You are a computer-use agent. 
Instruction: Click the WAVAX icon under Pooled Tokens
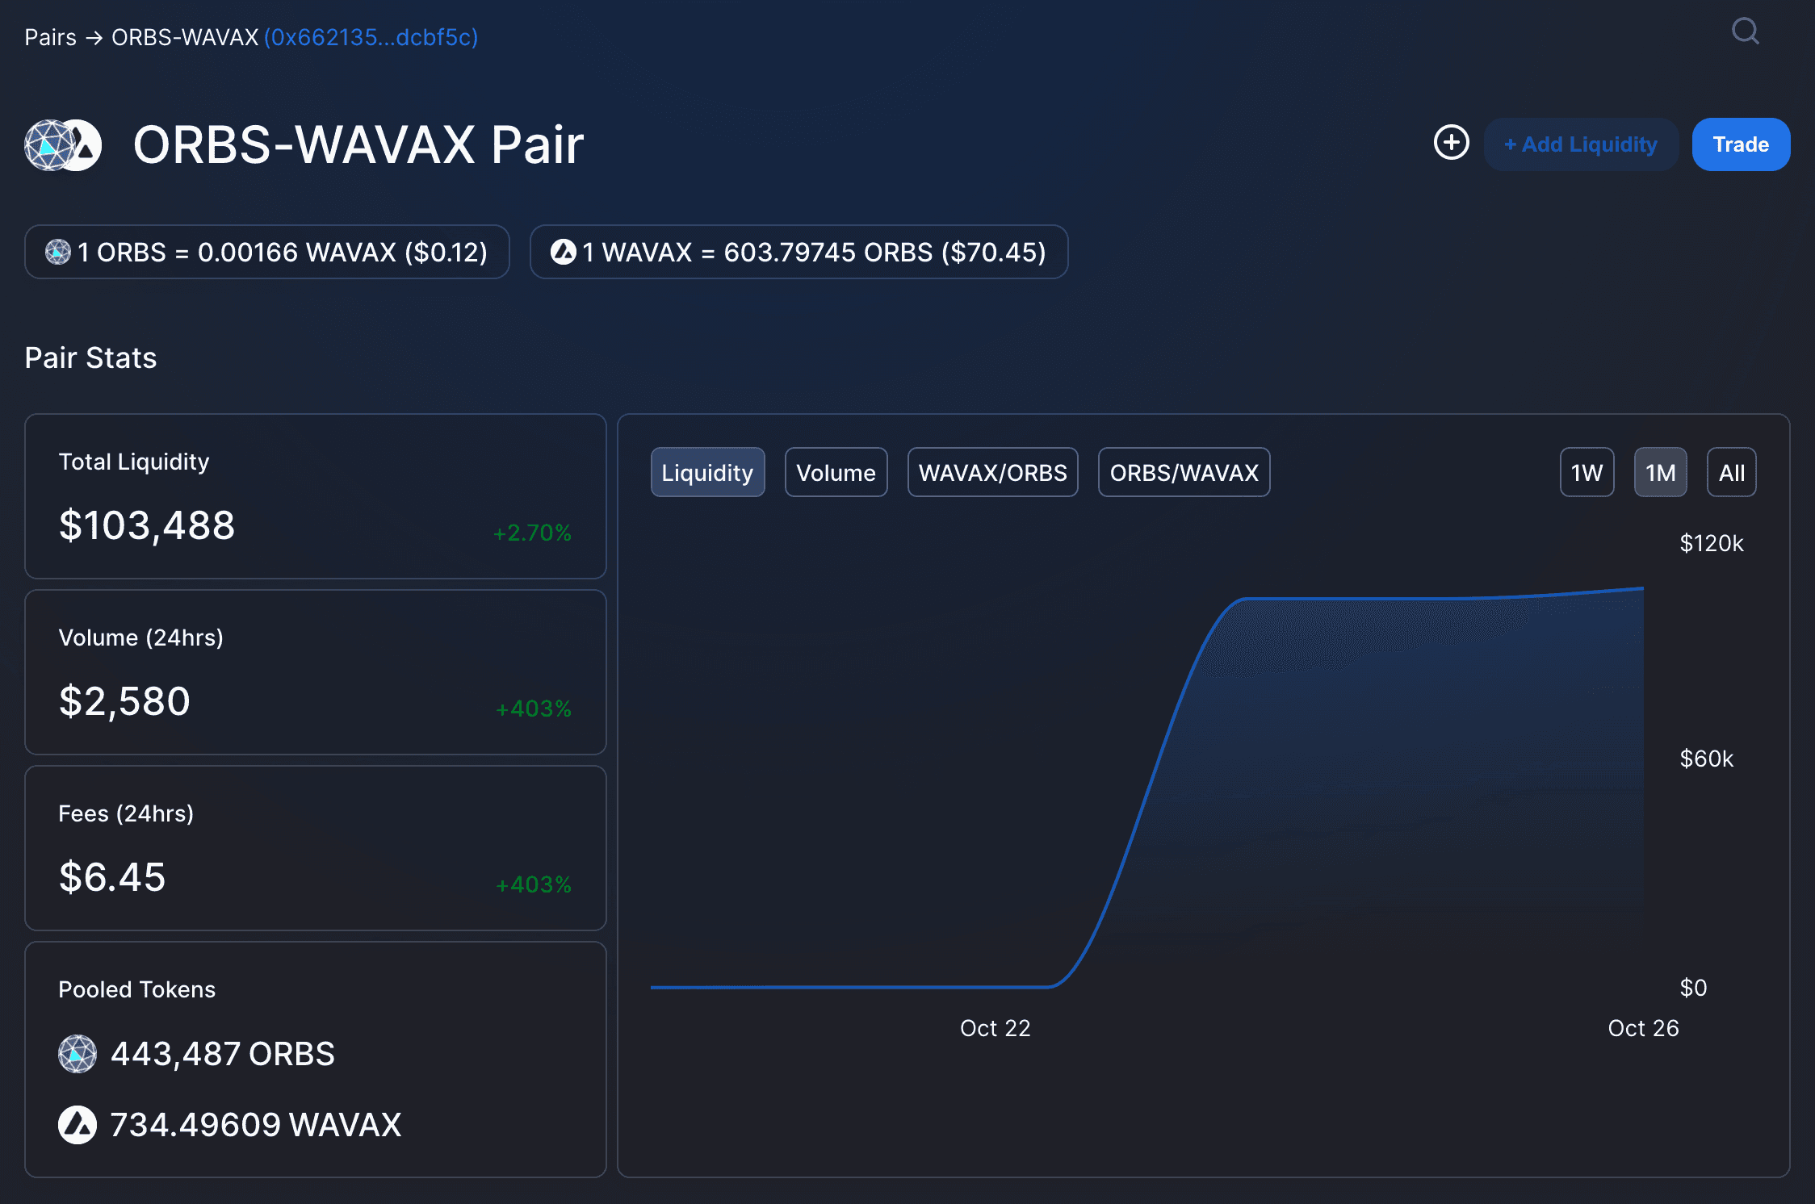78,1125
